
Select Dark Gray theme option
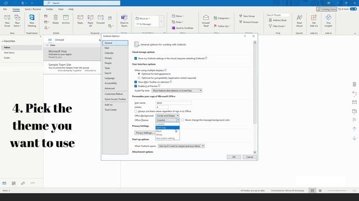click(x=167, y=128)
